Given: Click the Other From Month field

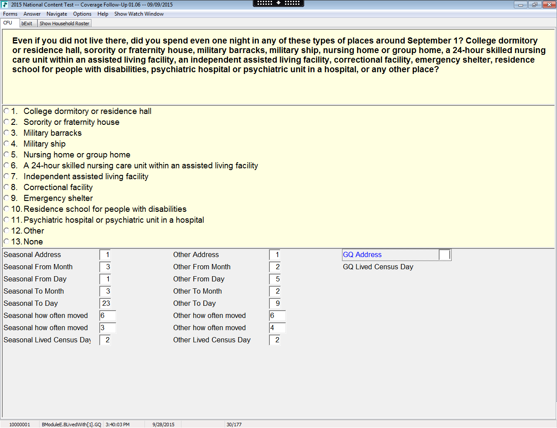Looking at the screenshot, I should pos(275,267).
